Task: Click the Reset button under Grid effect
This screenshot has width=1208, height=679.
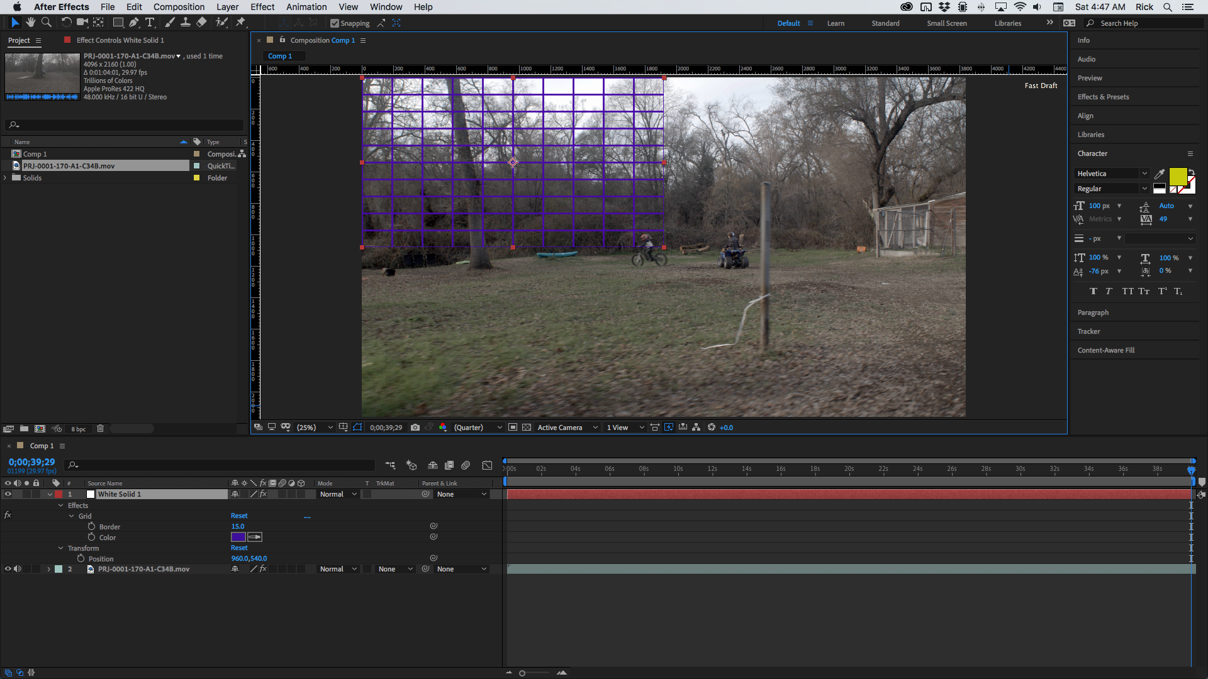Action: 239,516
